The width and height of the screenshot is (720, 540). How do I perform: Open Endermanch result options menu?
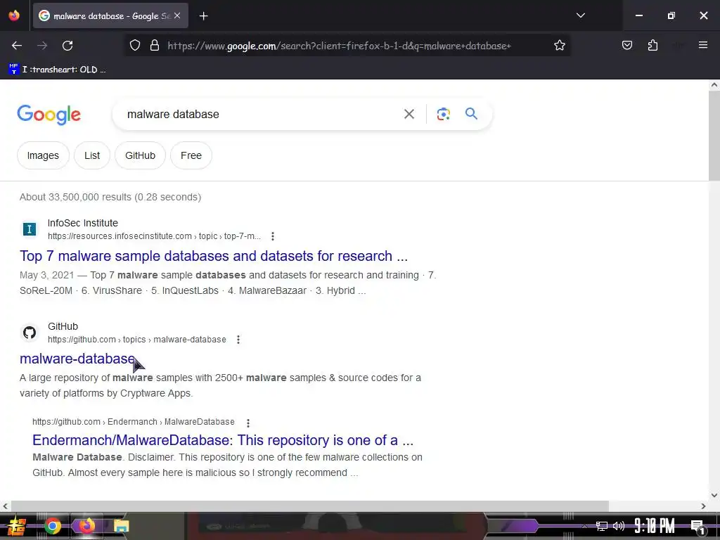coord(248,423)
